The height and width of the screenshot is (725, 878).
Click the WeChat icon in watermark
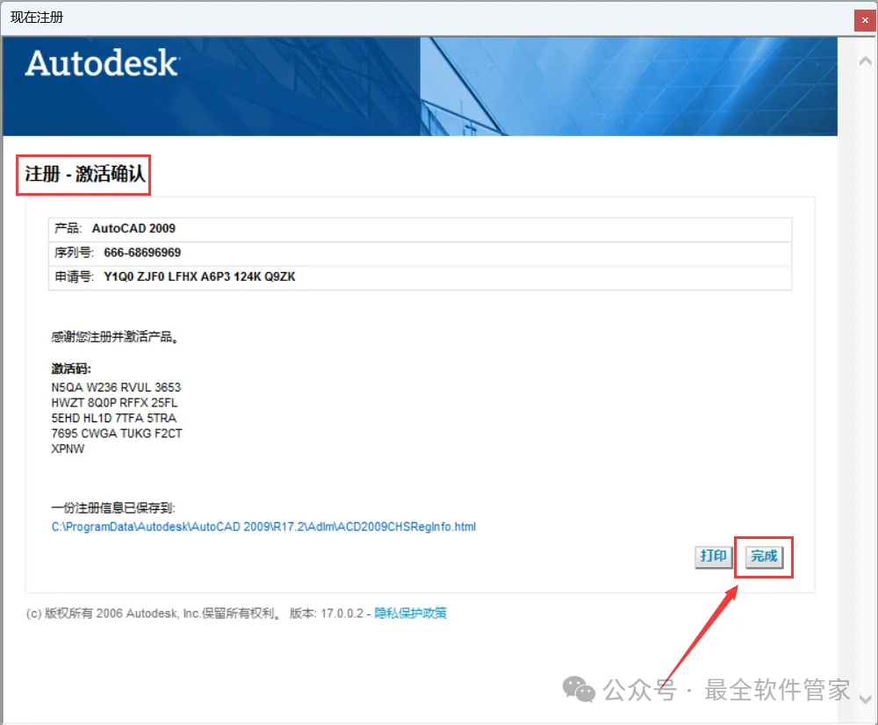point(579,689)
